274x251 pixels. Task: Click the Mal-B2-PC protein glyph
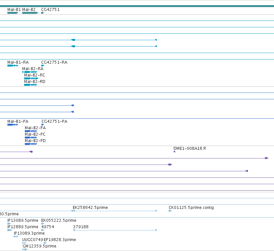31,138
